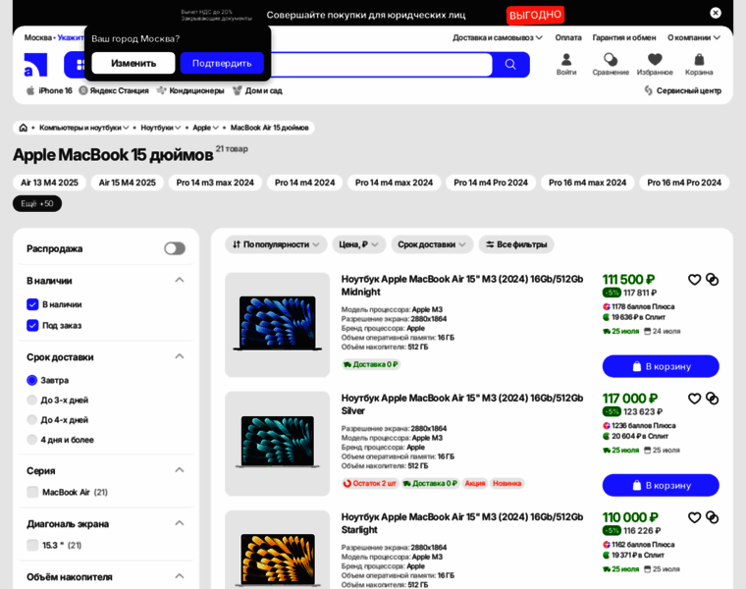Open the Срок доставки dropdown in toolbar

[432, 244]
